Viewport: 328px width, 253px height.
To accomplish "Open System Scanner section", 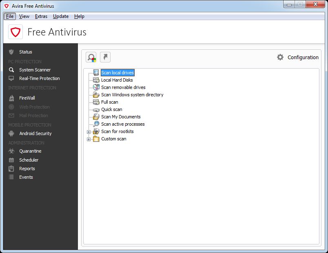I will (x=35, y=70).
